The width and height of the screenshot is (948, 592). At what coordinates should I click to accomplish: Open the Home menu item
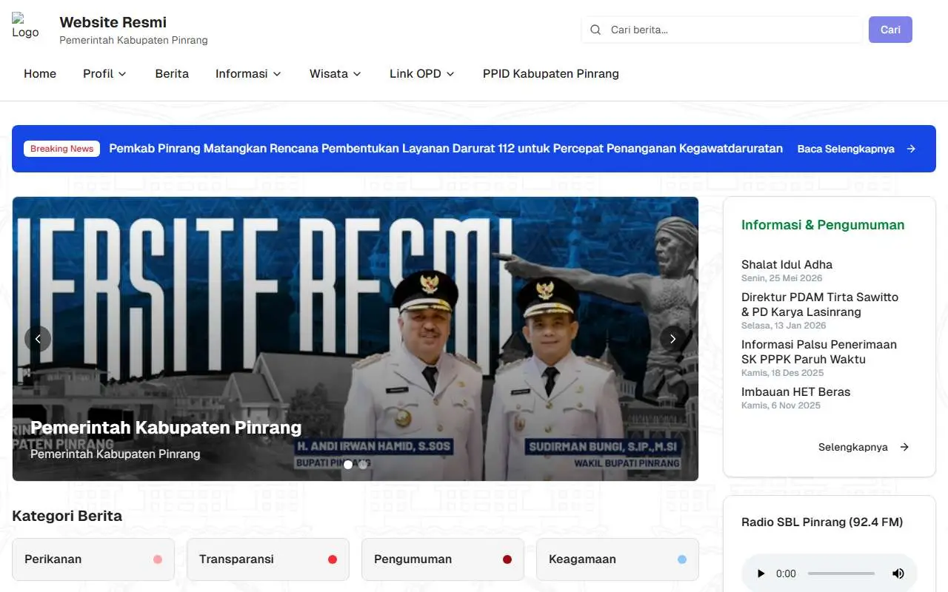point(40,73)
